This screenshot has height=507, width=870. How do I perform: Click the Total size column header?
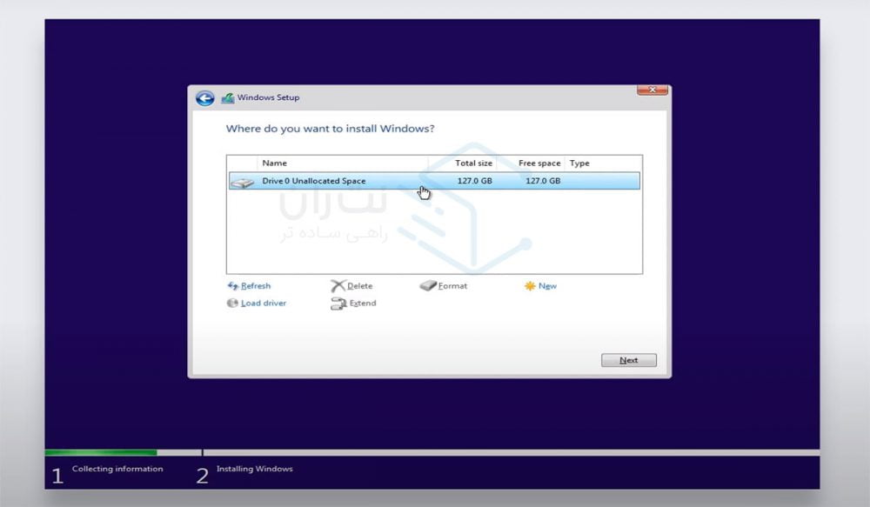473,163
